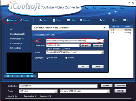This screenshot has height=101, width=136.
Task: Pause all tasks with the pause ALL icon
Action: (115, 20)
